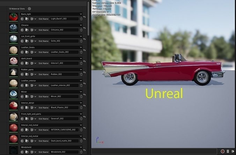Use selected asset for Leather_interior material
The width and height of the screenshot is (236, 155).
click(x=22, y=86)
